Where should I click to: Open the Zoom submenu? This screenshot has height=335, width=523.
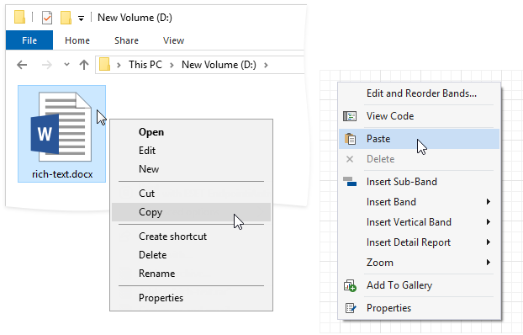coord(420,263)
